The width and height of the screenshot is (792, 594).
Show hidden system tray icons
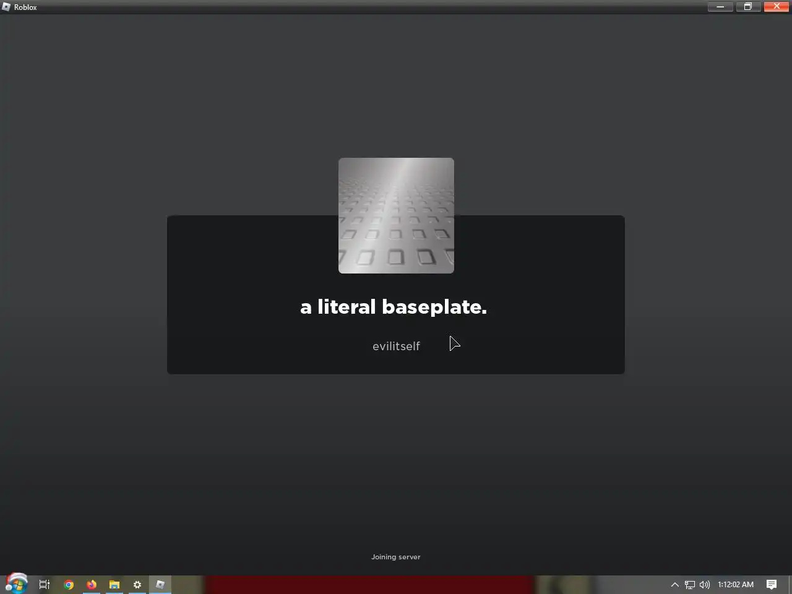tap(675, 584)
